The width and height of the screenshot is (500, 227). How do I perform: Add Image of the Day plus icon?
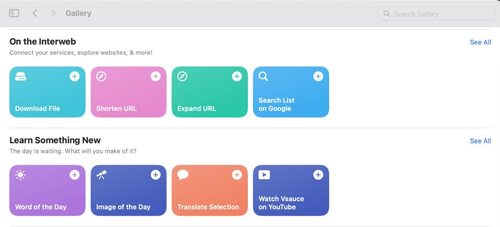[155, 175]
